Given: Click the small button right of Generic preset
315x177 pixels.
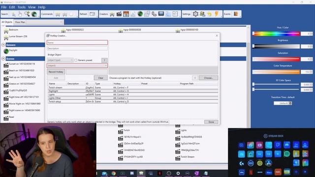Looking at the screenshot, I should click(104, 60).
